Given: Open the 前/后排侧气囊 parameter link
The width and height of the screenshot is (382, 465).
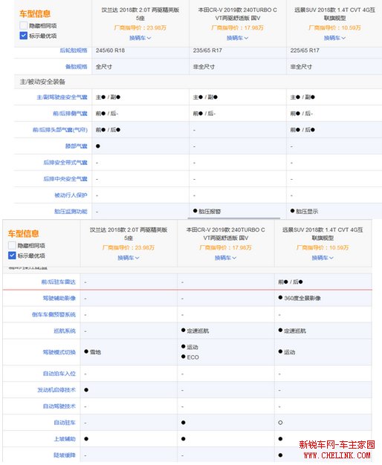Looking at the screenshot, I should pyautogui.click(x=70, y=114).
